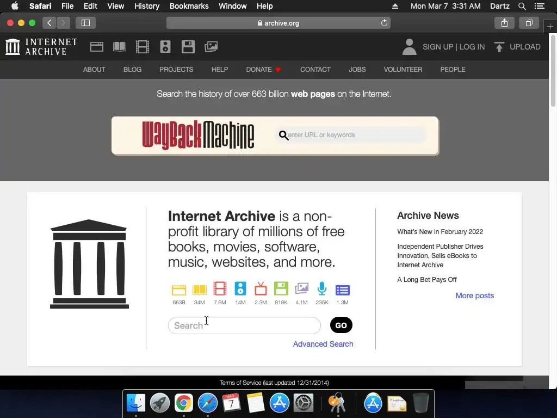Open Notification Center in menu bar
557x418 pixels.
[539, 6]
